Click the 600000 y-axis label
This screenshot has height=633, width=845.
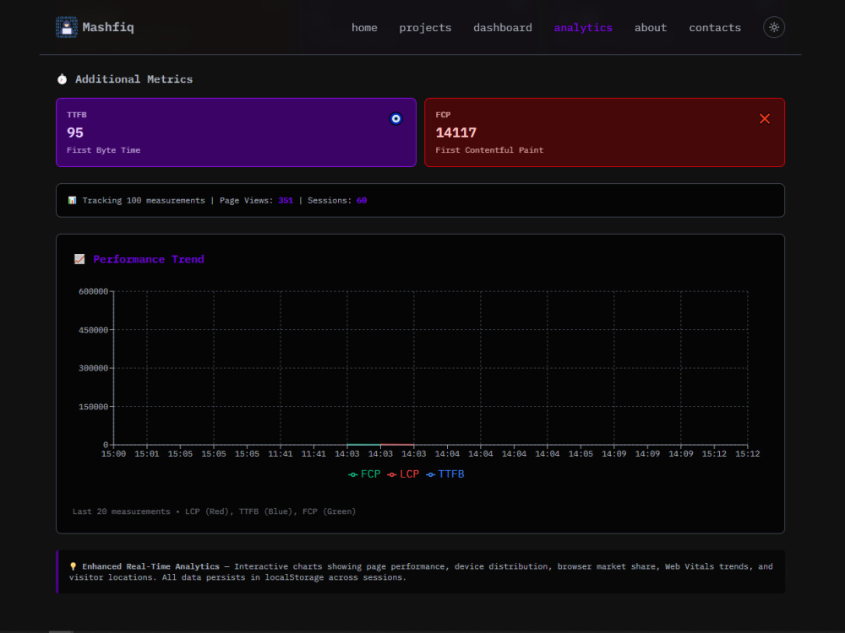click(93, 291)
